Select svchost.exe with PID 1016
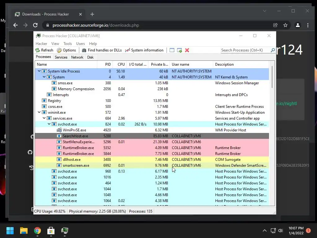 point(152,177)
